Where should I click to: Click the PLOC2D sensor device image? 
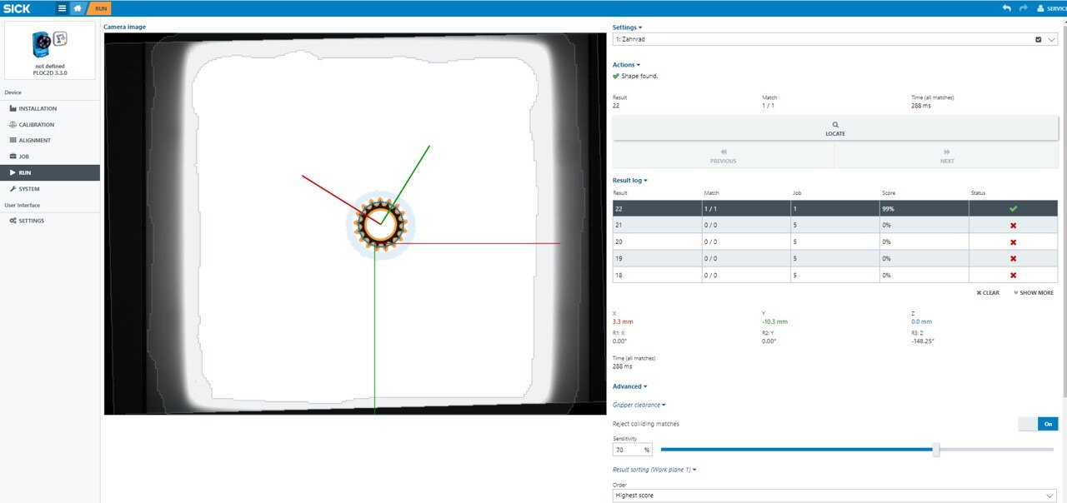(41, 44)
